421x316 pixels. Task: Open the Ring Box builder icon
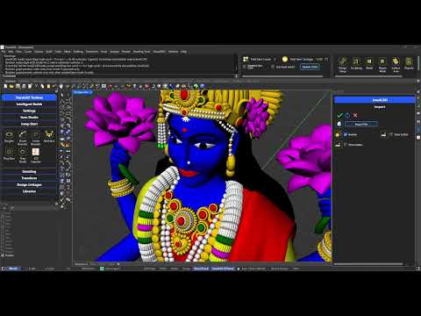tap(9, 153)
